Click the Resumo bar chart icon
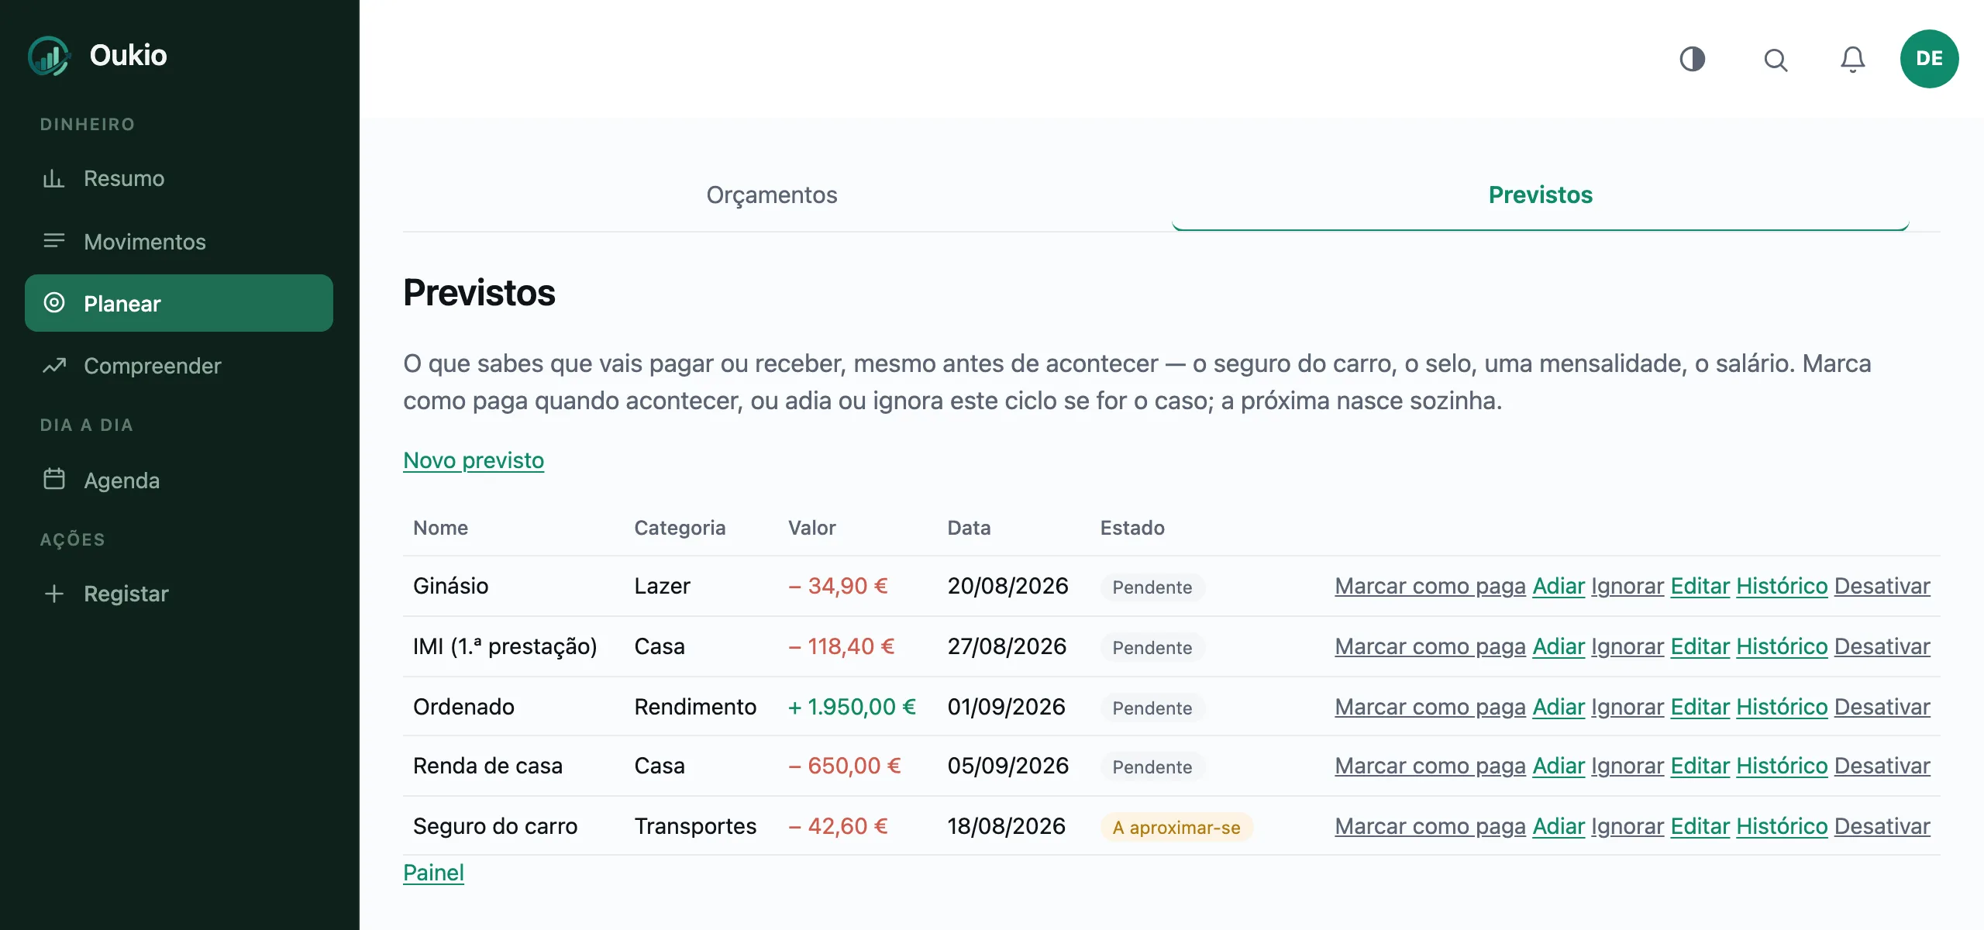This screenshot has height=930, width=1984. pyautogui.click(x=53, y=178)
